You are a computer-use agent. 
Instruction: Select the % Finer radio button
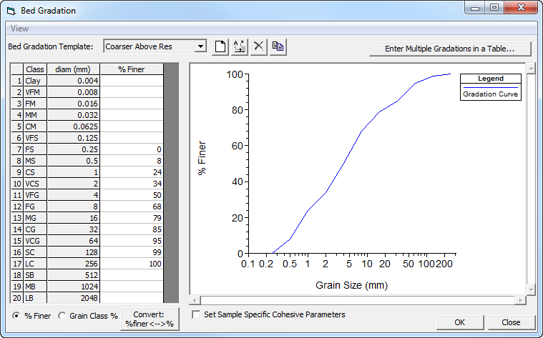click(x=16, y=316)
